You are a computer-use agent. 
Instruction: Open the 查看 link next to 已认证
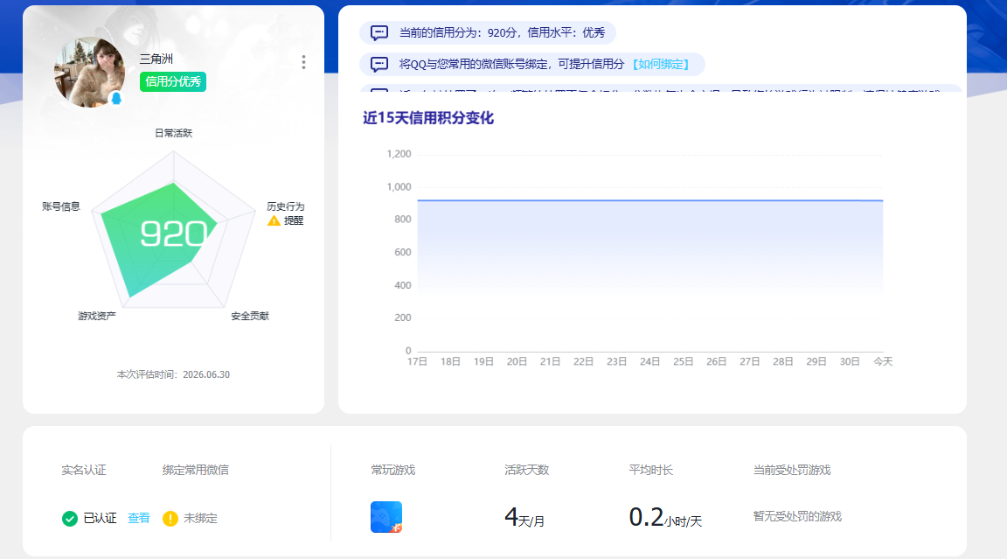pos(139,518)
